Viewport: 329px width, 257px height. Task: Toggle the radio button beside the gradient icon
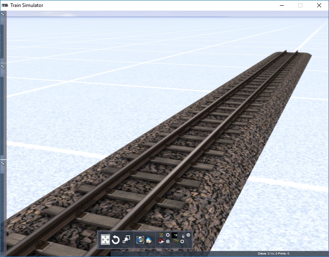pos(168,235)
